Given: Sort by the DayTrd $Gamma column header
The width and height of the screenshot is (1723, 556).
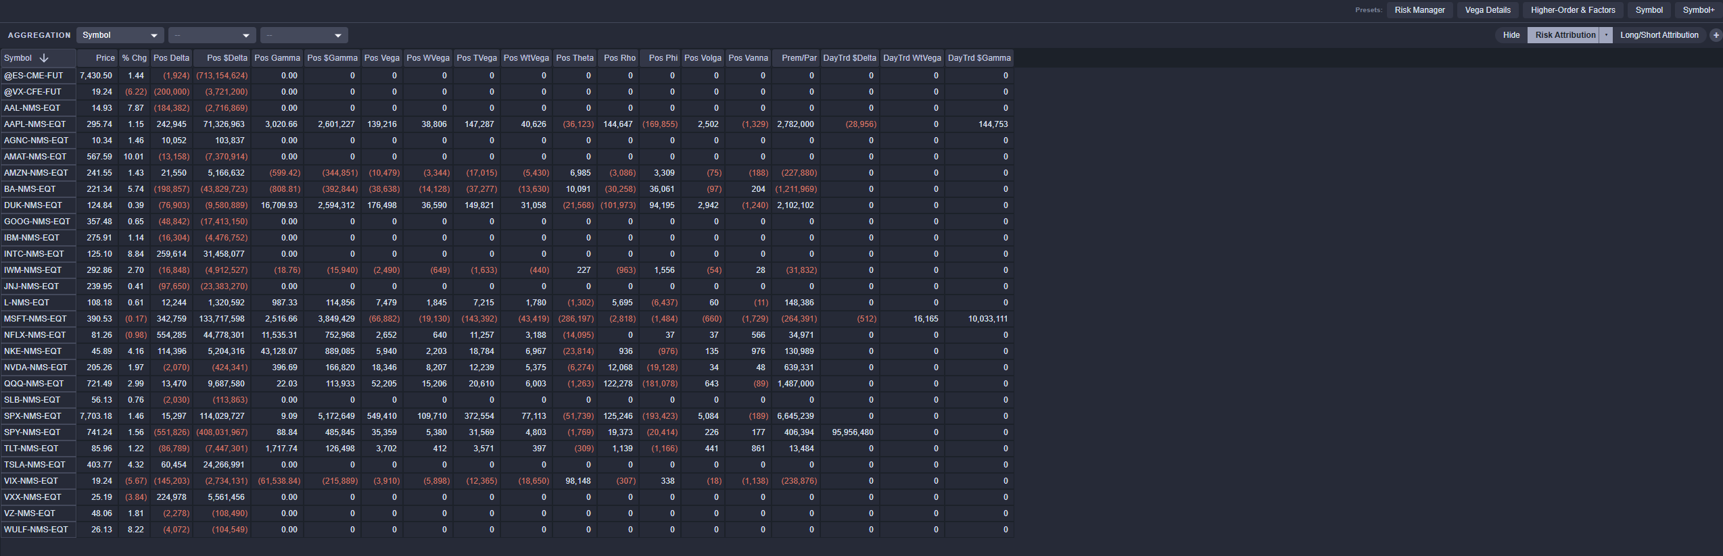Looking at the screenshot, I should click(x=979, y=58).
